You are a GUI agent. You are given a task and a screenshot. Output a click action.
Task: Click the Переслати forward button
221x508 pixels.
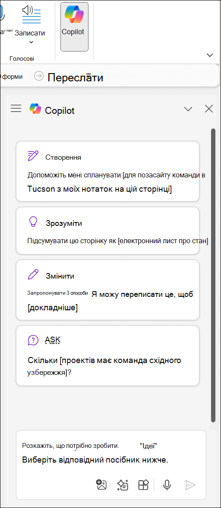click(76, 77)
